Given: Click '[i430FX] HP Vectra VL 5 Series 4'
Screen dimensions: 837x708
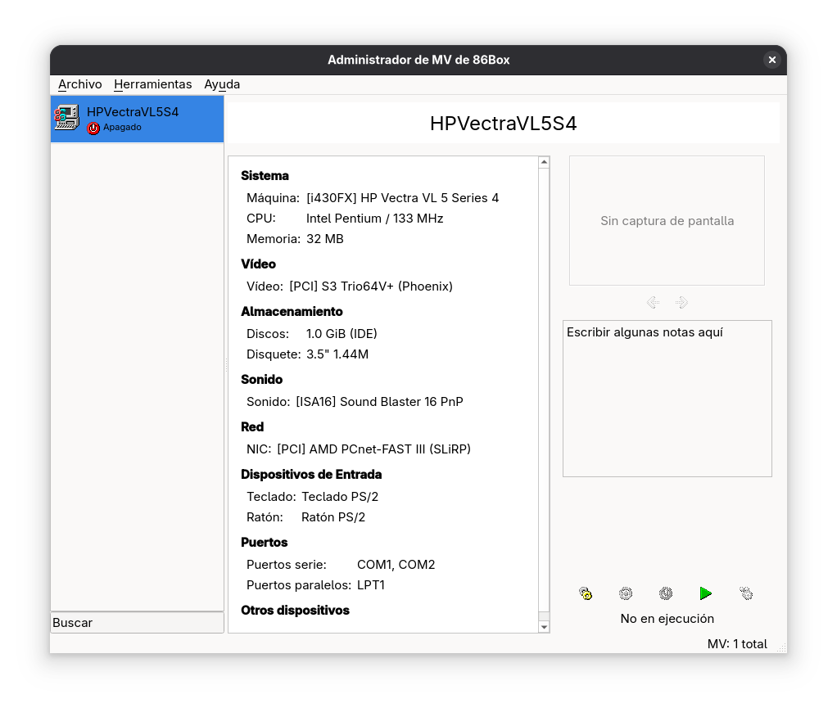Looking at the screenshot, I should 402,198.
